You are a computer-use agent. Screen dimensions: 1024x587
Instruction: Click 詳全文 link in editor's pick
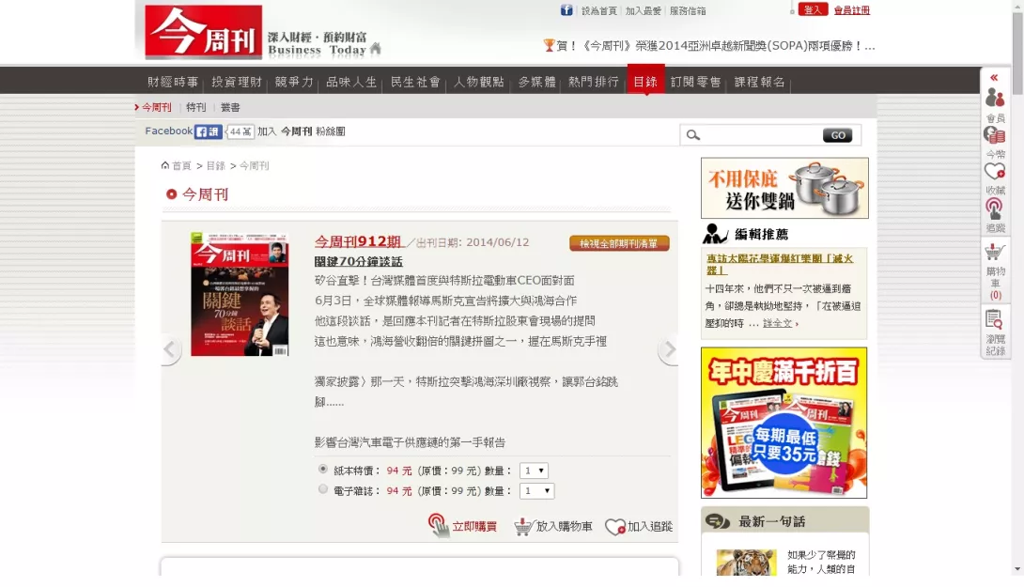click(777, 323)
